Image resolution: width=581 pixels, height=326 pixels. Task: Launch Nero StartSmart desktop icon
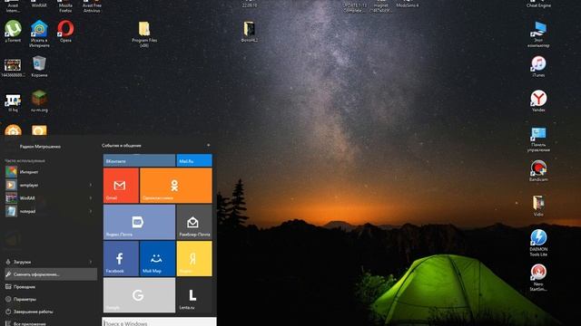click(538, 277)
